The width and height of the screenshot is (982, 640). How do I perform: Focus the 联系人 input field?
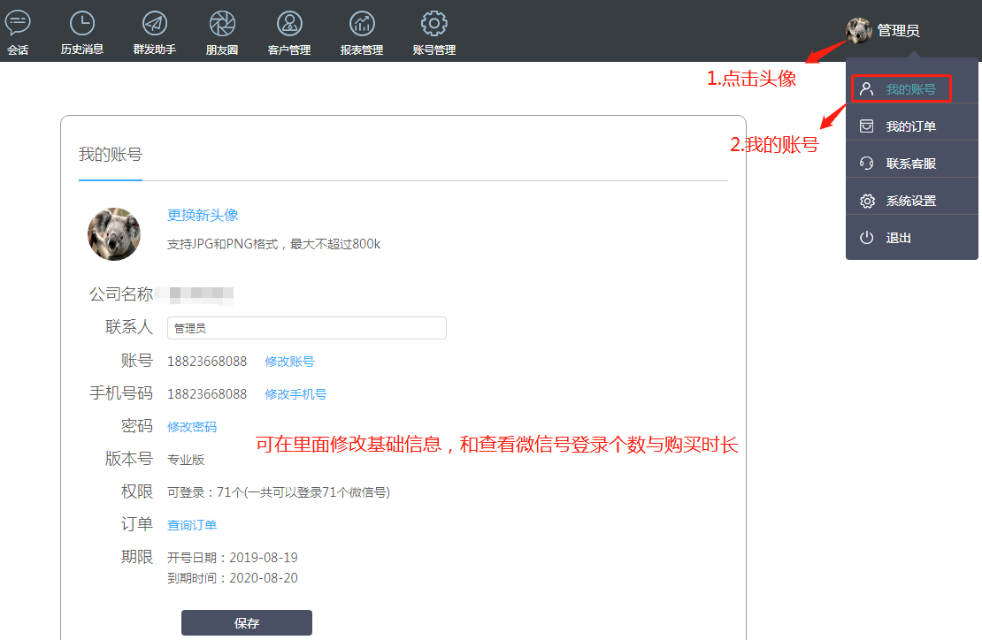pyautogui.click(x=307, y=328)
